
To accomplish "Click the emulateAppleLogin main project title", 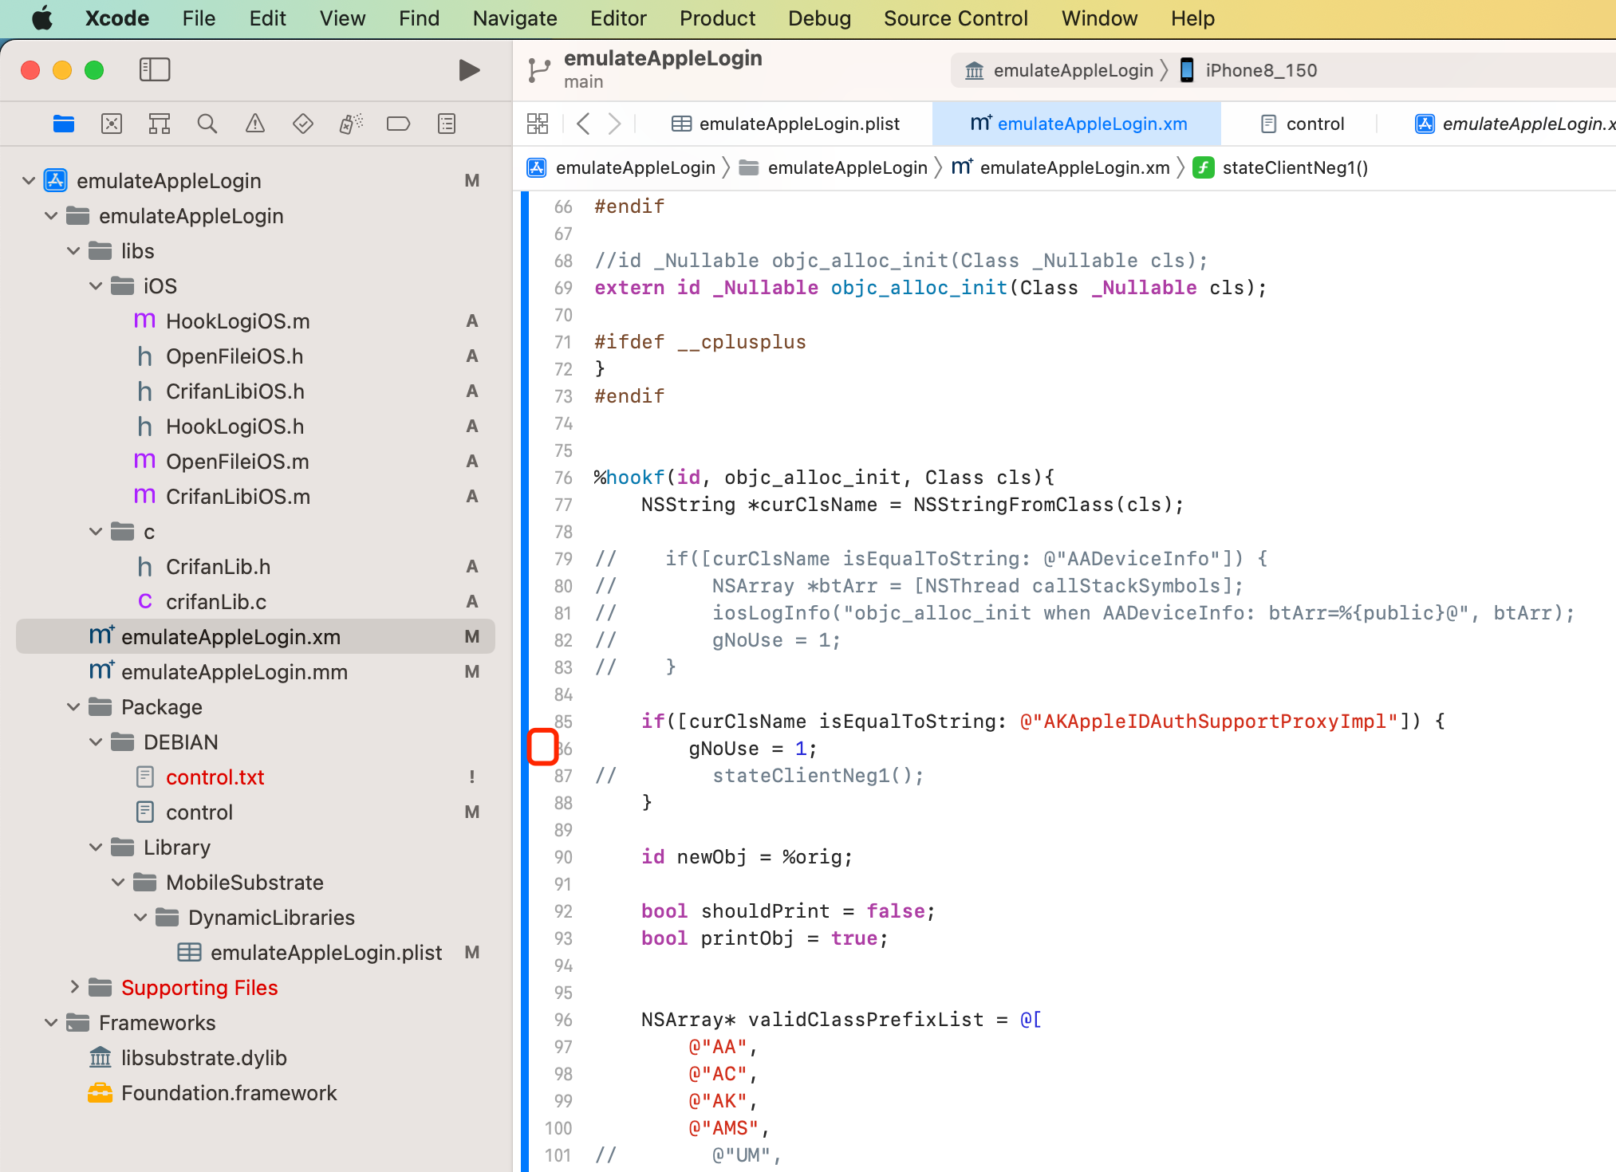I will click(663, 58).
